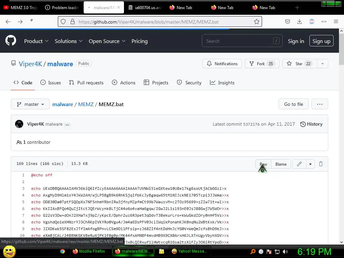This screenshot has height=258, width=344.
Task: Click the flag tray icon with red x
Action: (x=269, y=252)
